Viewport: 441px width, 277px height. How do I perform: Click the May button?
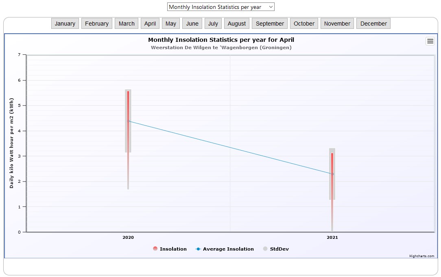click(x=171, y=24)
